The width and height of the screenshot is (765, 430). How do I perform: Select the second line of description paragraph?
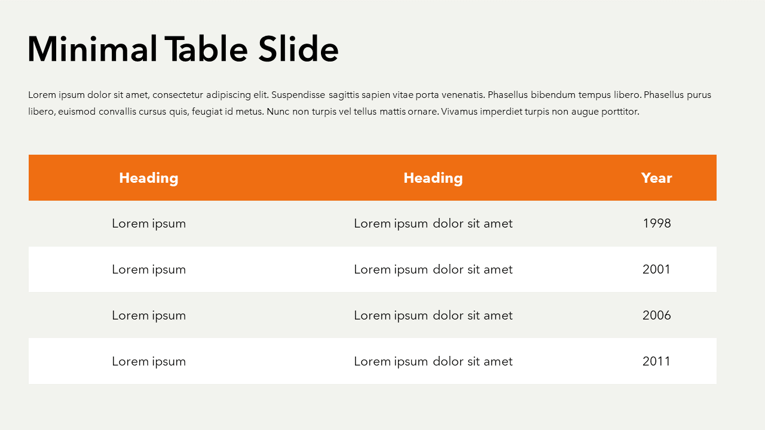333,112
